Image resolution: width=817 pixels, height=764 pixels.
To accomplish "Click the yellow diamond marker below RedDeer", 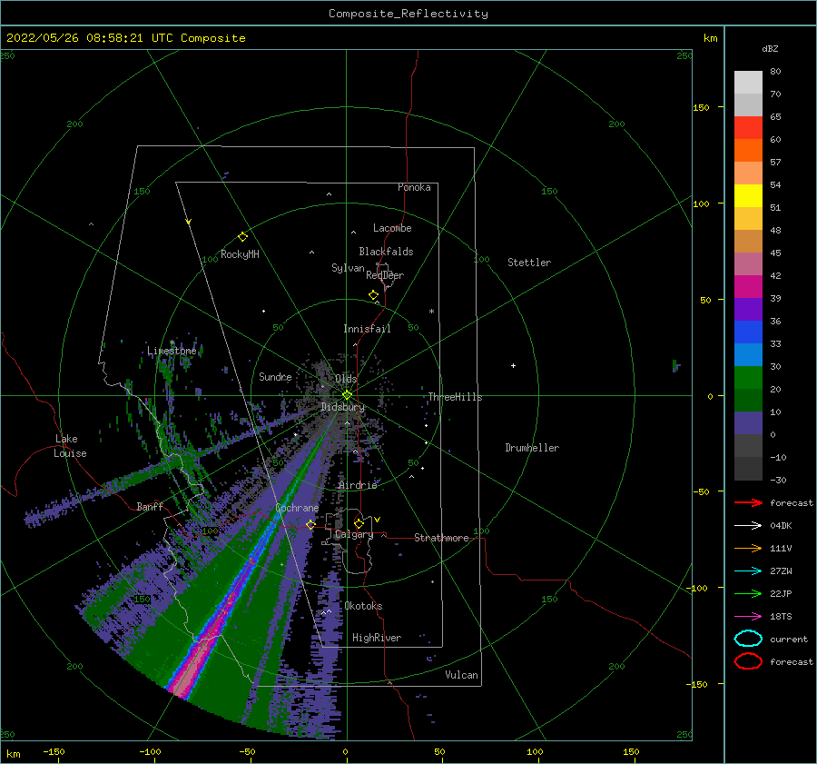I will click(374, 295).
